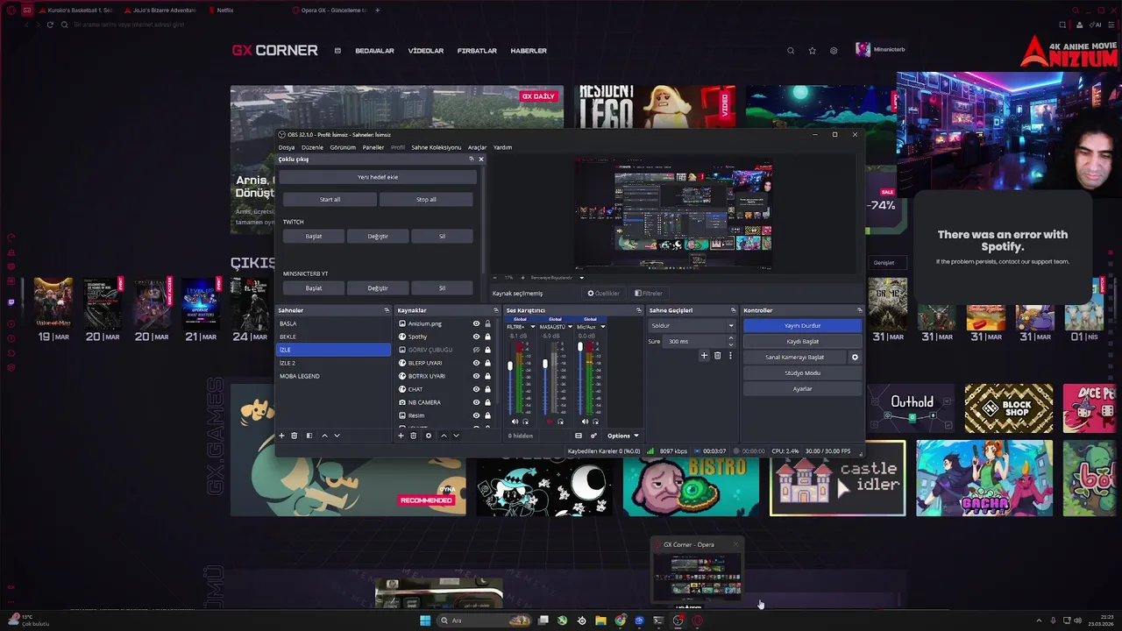Open Windows Start menu
The height and width of the screenshot is (631, 1122).
tap(425, 620)
